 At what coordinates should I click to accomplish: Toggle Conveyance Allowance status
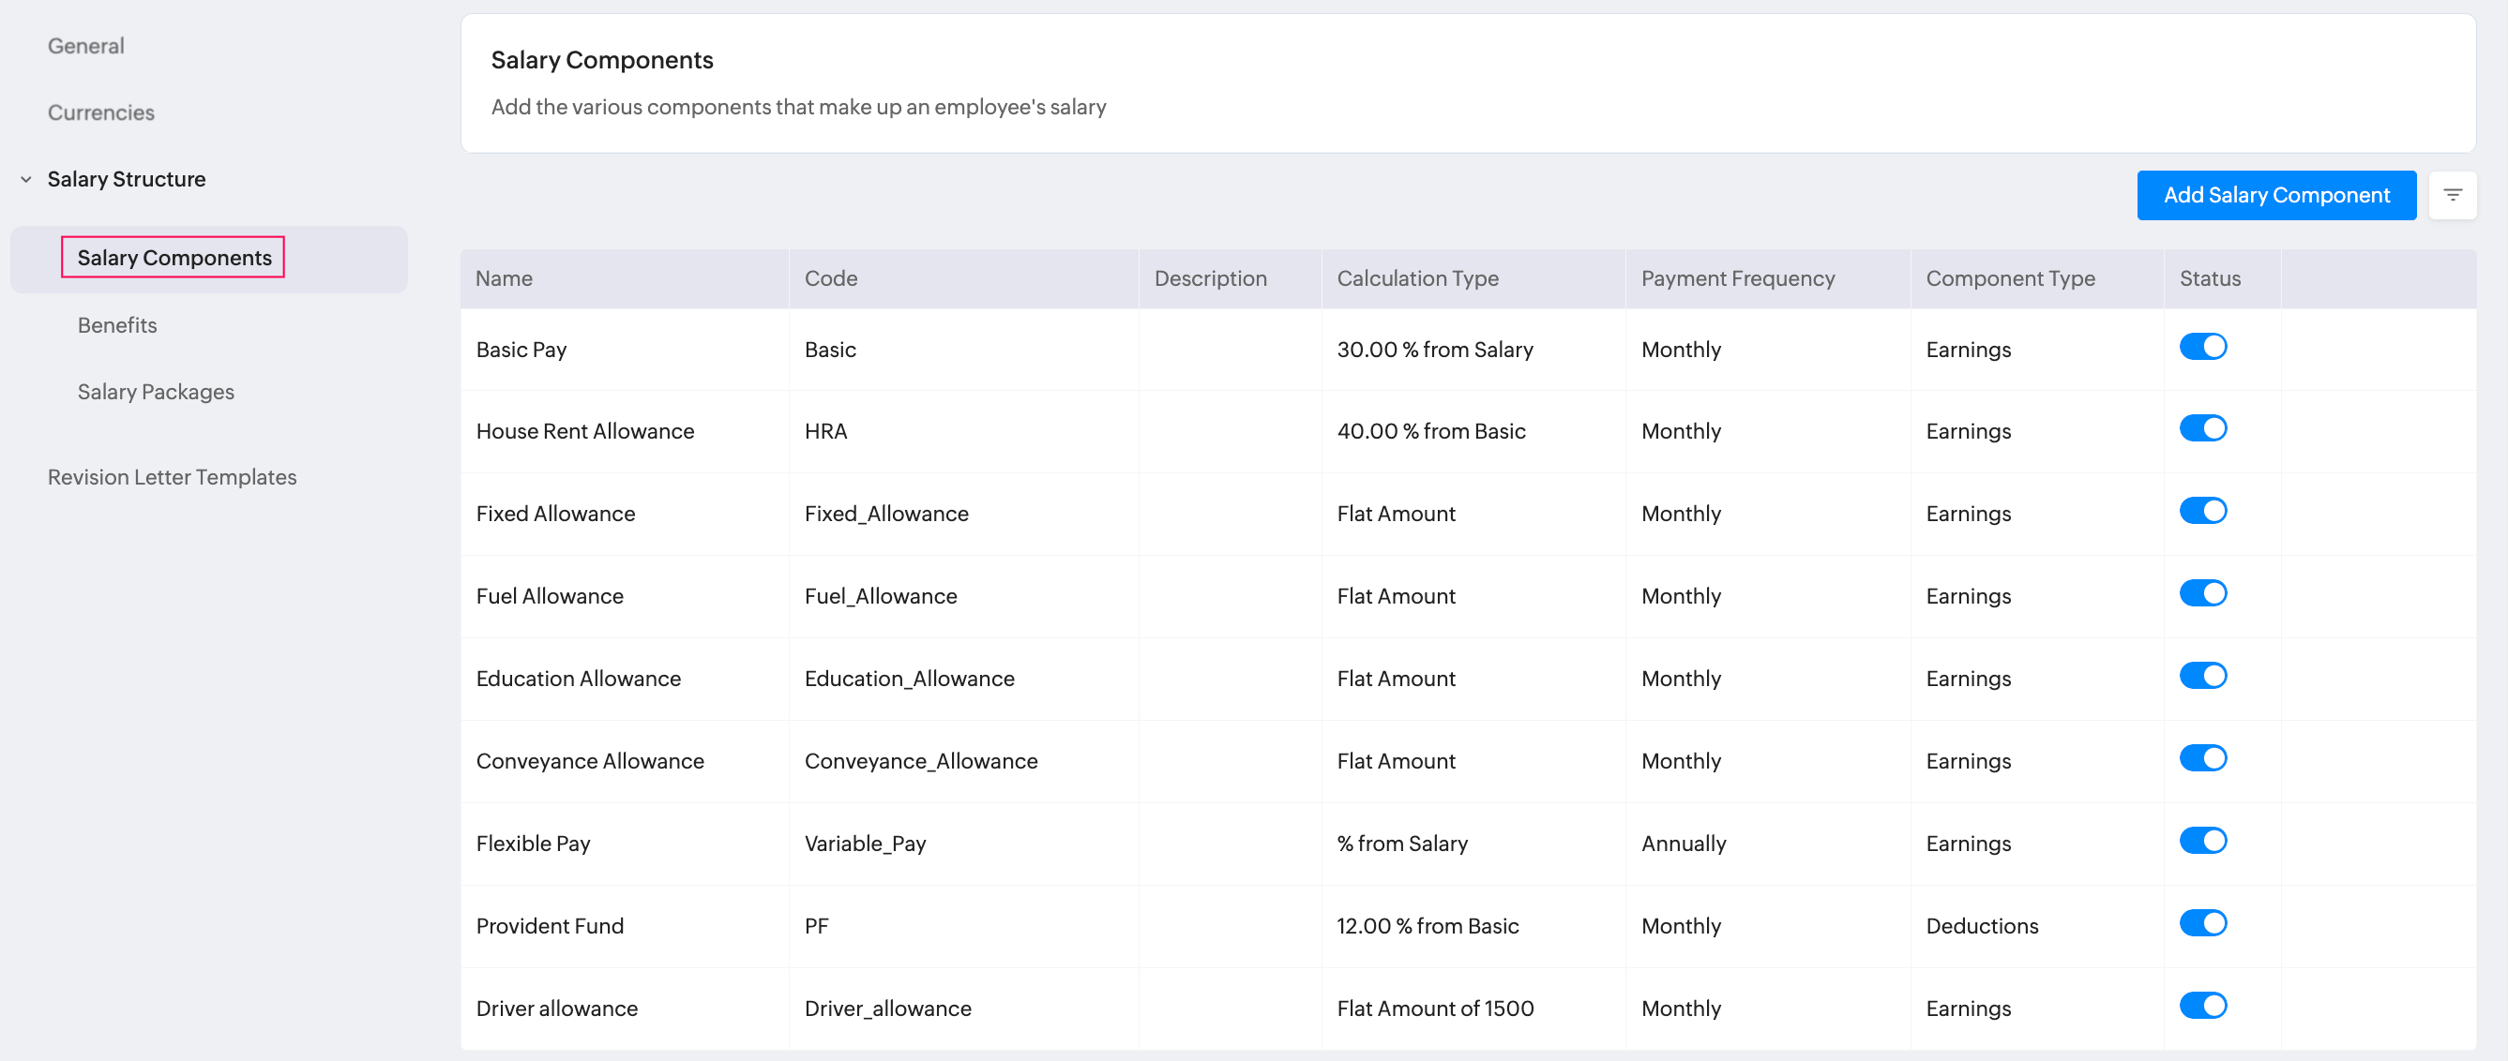click(x=2202, y=758)
